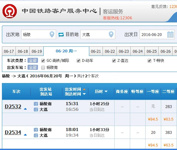Select the 06-22 date tab

pyautogui.click(x=110, y=51)
